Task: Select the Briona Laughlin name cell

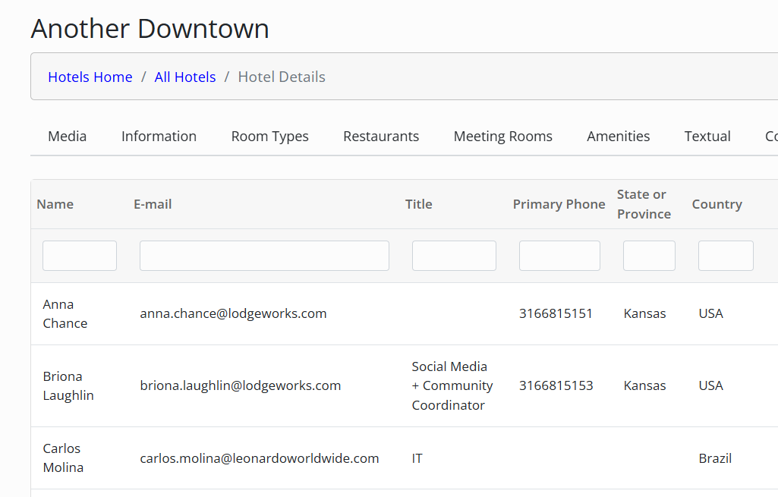Action: (x=68, y=385)
